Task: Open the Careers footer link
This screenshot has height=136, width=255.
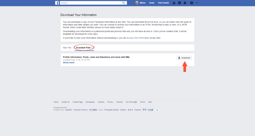Action: click(101, 102)
